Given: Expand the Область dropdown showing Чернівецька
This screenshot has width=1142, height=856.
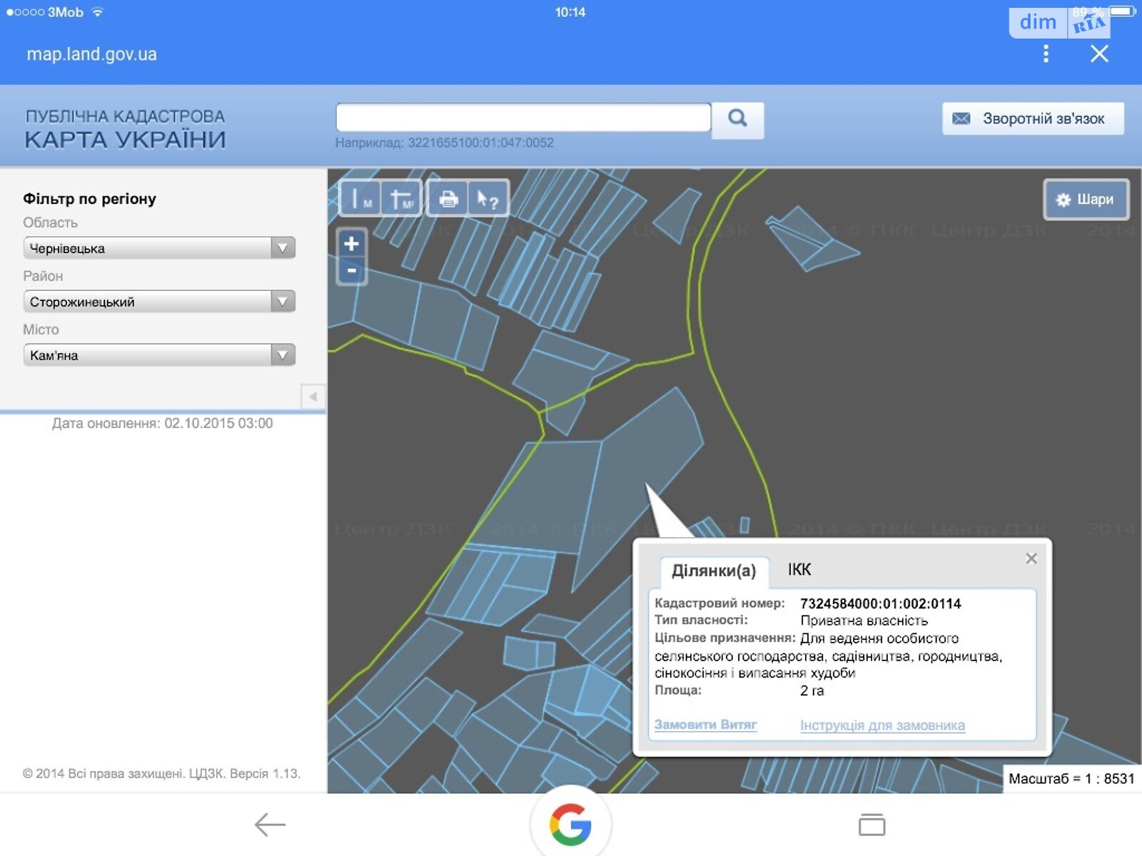Looking at the screenshot, I should [x=159, y=248].
